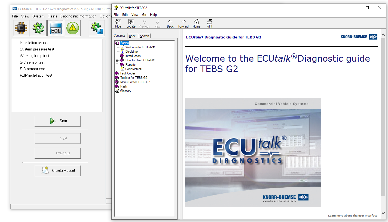Open File menu in ECUtalk main window
Screen dimensions: 388x222
coord(15,16)
